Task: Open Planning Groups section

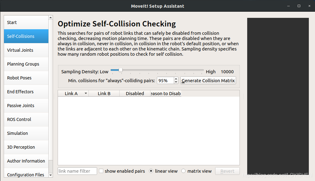Action: click(x=26, y=64)
